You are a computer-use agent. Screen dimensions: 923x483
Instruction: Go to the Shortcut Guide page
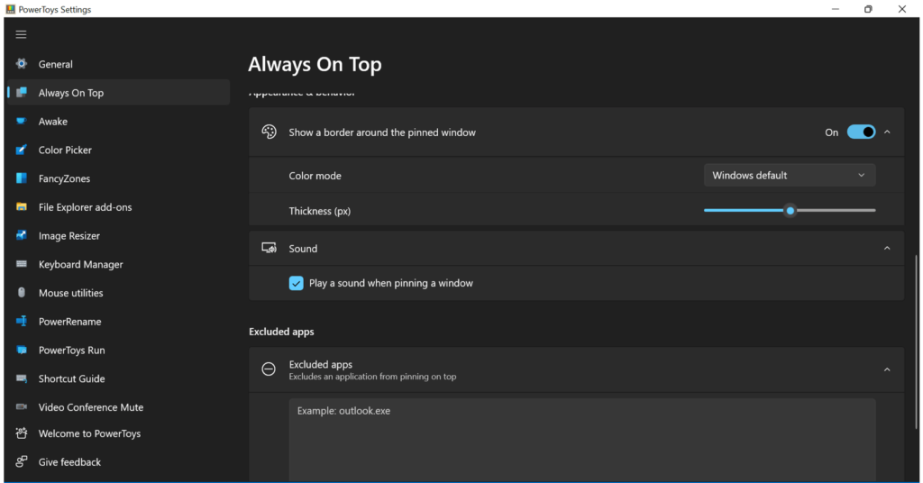(118, 378)
